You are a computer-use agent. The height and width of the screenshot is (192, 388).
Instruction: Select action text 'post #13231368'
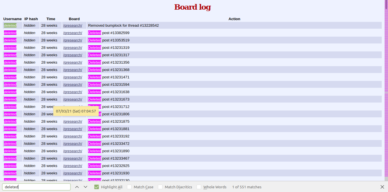click(x=116, y=70)
